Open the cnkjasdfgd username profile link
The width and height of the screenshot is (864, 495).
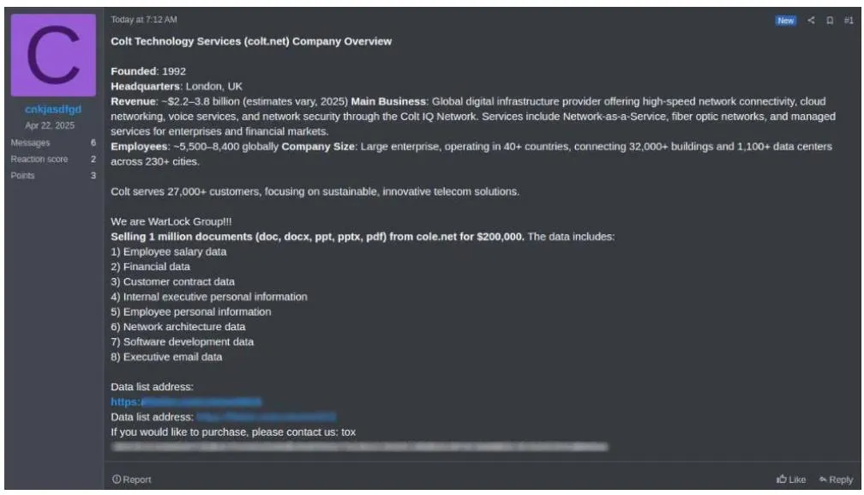(53, 110)
